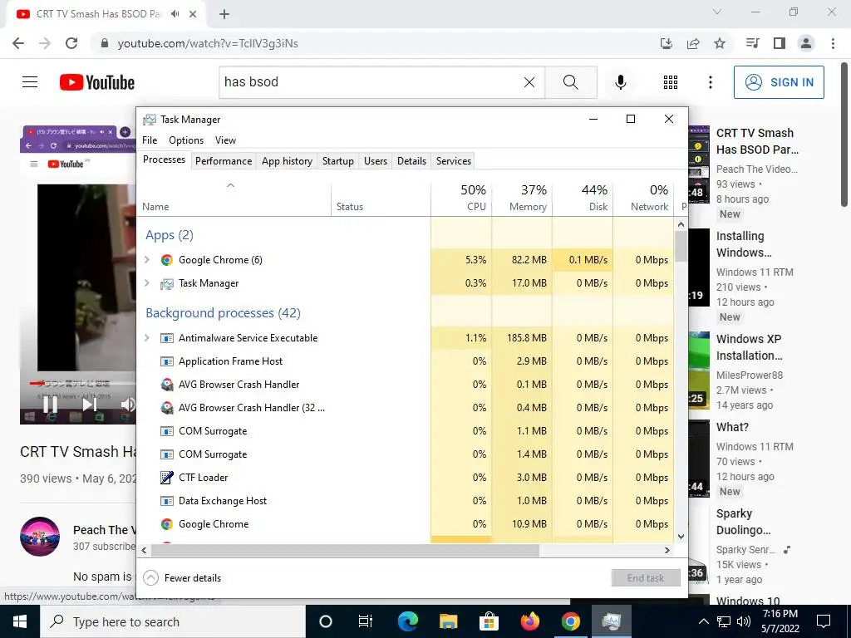Skip to next video

point(89,405)
